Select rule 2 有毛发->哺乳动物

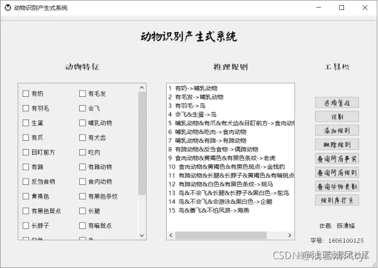(230, 97)
